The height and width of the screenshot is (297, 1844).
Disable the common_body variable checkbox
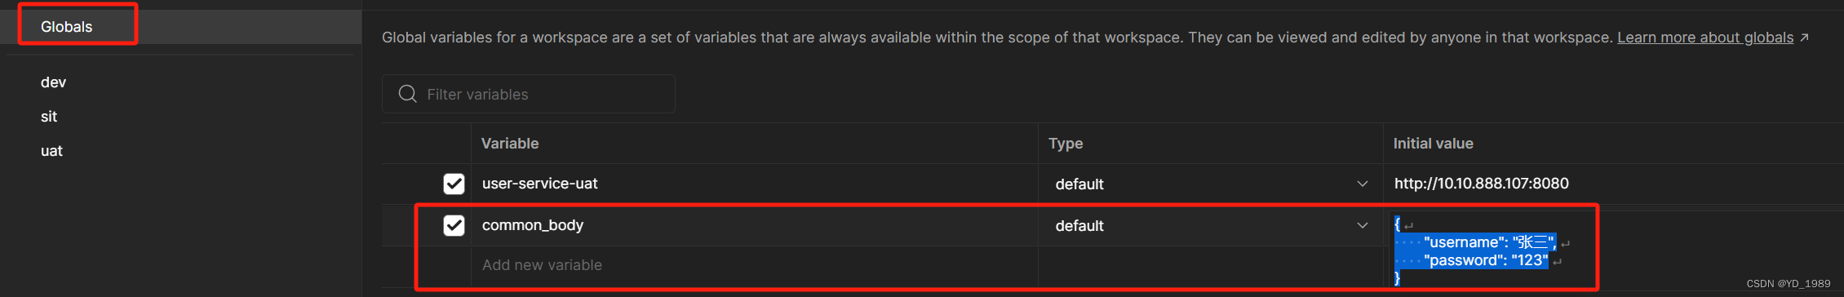(454, 225)
